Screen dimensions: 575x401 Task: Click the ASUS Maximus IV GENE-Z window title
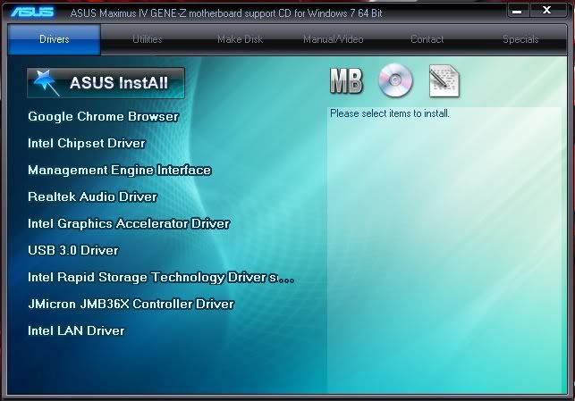[226, 13]
